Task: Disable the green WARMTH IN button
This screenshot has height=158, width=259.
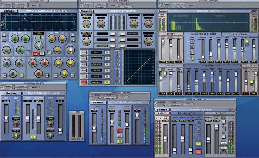Action: pos(107,82)
